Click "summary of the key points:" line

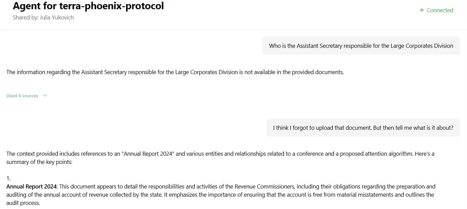(x=39, y=162)
